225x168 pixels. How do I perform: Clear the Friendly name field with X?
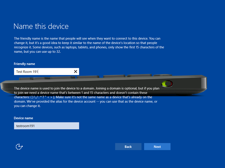click(76, 71)
